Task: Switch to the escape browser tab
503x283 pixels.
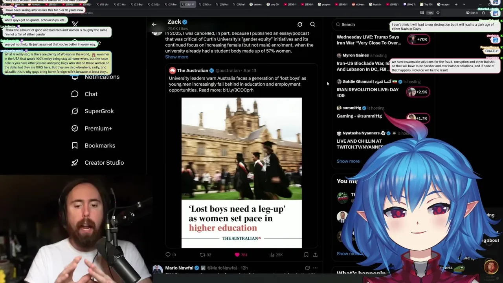Action: [444, 4]
